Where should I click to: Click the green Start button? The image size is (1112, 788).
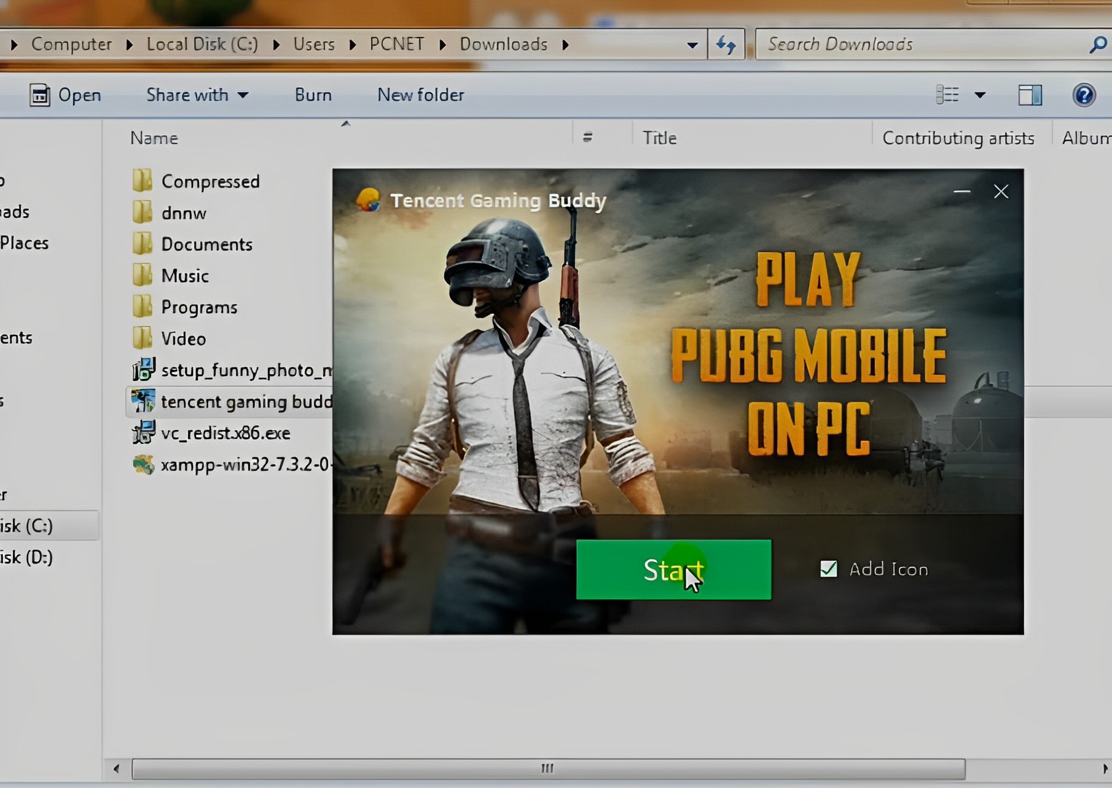click(673, 569)
